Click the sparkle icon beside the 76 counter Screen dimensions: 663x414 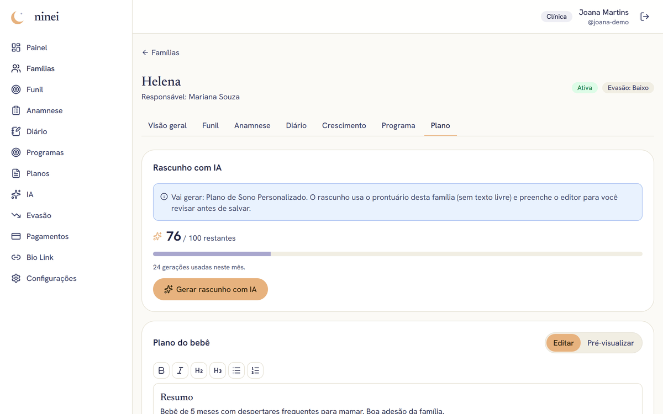pos(157,237)
